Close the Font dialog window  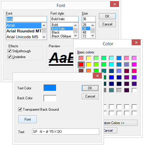(114, 4)
